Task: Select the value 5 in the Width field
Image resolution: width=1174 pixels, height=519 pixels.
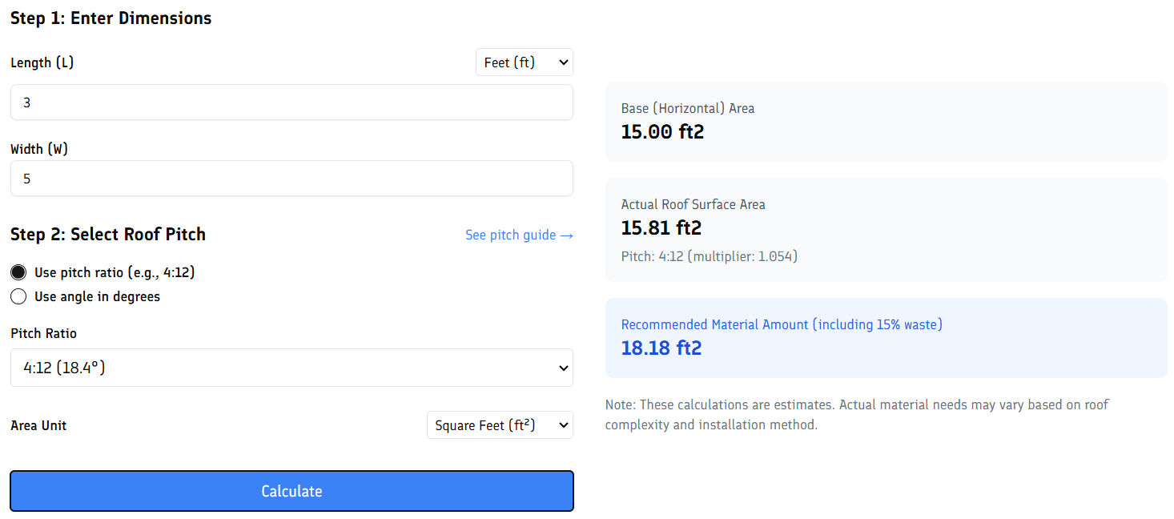Action: [x=27, y=178]
